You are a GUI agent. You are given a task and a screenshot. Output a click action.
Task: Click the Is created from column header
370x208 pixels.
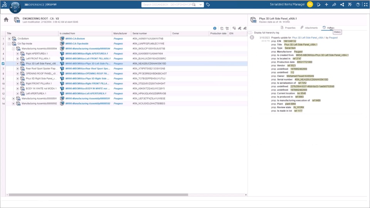coord(85,34)
